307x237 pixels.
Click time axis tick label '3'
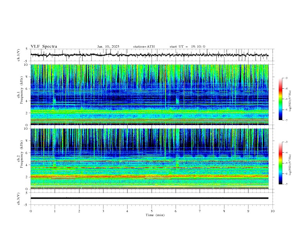[x=103, y=211]
